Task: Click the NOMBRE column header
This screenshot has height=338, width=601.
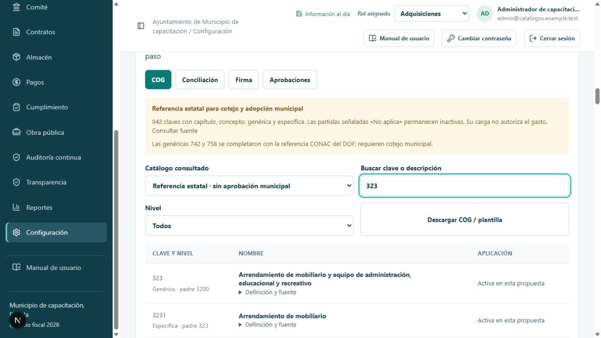Action: click(251, 253)
